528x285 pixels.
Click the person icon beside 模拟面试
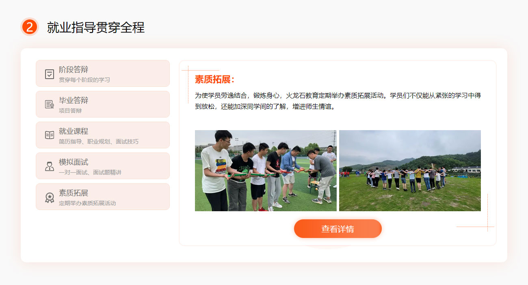tap(50, 166)
